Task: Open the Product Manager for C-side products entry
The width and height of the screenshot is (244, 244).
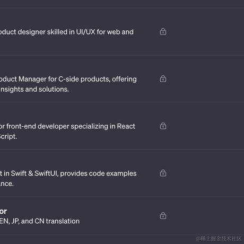Action: point(122,79)
